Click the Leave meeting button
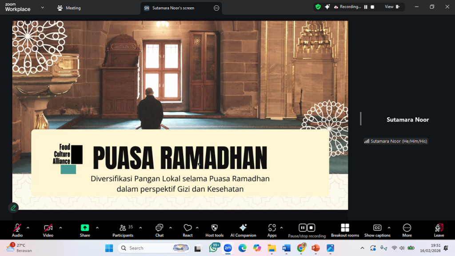Image resolution: width=455 pixels, height=256 pixels. pyautogui.click(x=439, y=229)
